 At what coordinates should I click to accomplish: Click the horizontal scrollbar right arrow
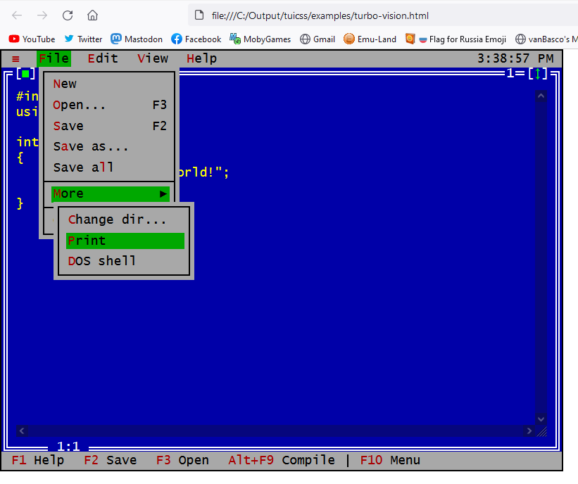coord(529,431)
